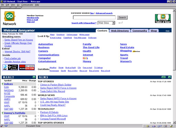
Task: Open Clinton to Pardon Black Soldier story
Action: (x=56, y=85)
